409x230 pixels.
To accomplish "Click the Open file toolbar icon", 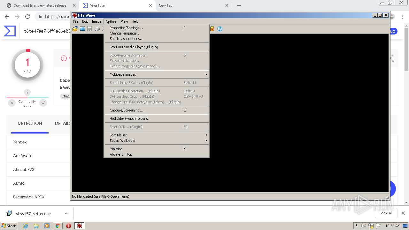I will click(75, 29).
